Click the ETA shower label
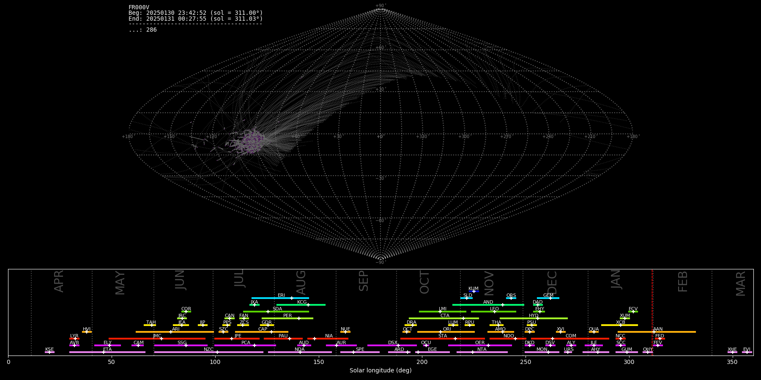This screenshot has height=380, width=761. [x=107, y=349]
